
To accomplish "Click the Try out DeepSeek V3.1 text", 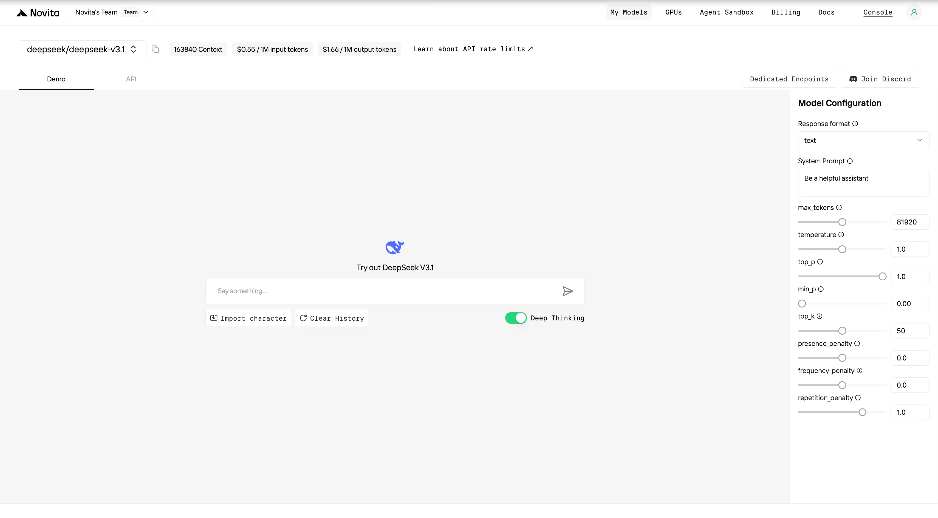I will 395,267.
